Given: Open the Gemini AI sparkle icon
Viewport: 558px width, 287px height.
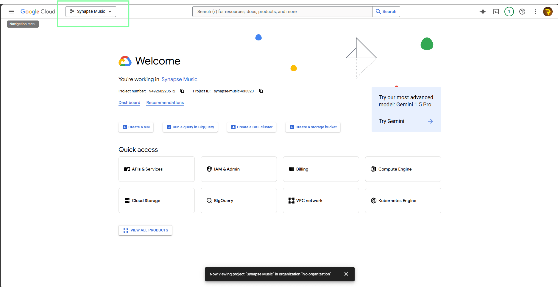Looking at the screenshot, I should point(483,12).
